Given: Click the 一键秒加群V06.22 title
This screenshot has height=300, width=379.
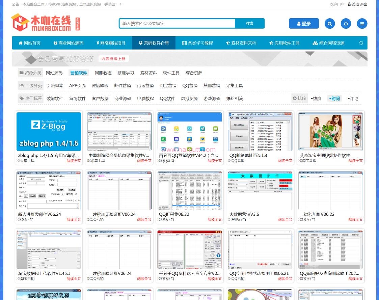Looking at the screenshot, I should [x=317, y=214].
